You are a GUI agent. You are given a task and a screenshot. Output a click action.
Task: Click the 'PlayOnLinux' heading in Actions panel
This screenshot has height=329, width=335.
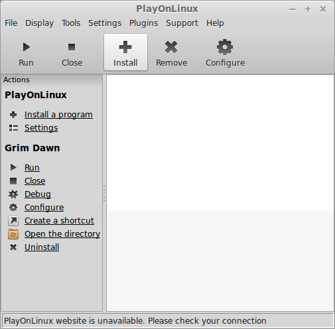[x=36, y=95]
